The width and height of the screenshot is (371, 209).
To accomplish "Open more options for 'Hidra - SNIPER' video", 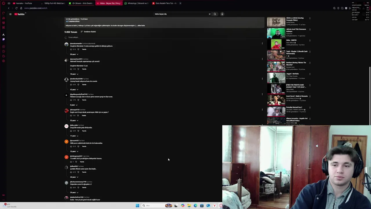I will [310, 40].
